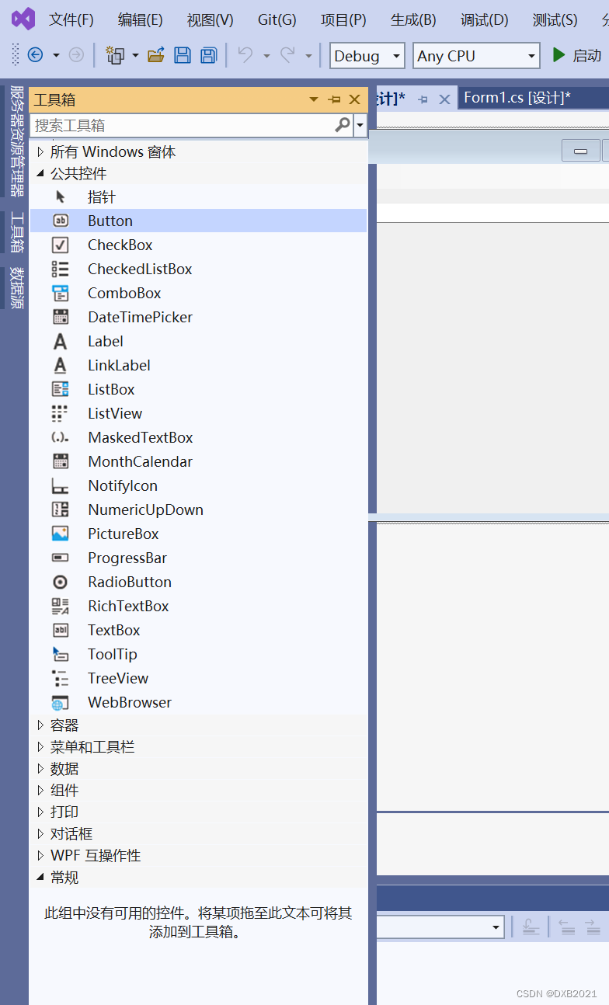This screenshot has width=609, height=1005.
Task: Click the search magnifier in toolbox
Action: tap(343, 125)
